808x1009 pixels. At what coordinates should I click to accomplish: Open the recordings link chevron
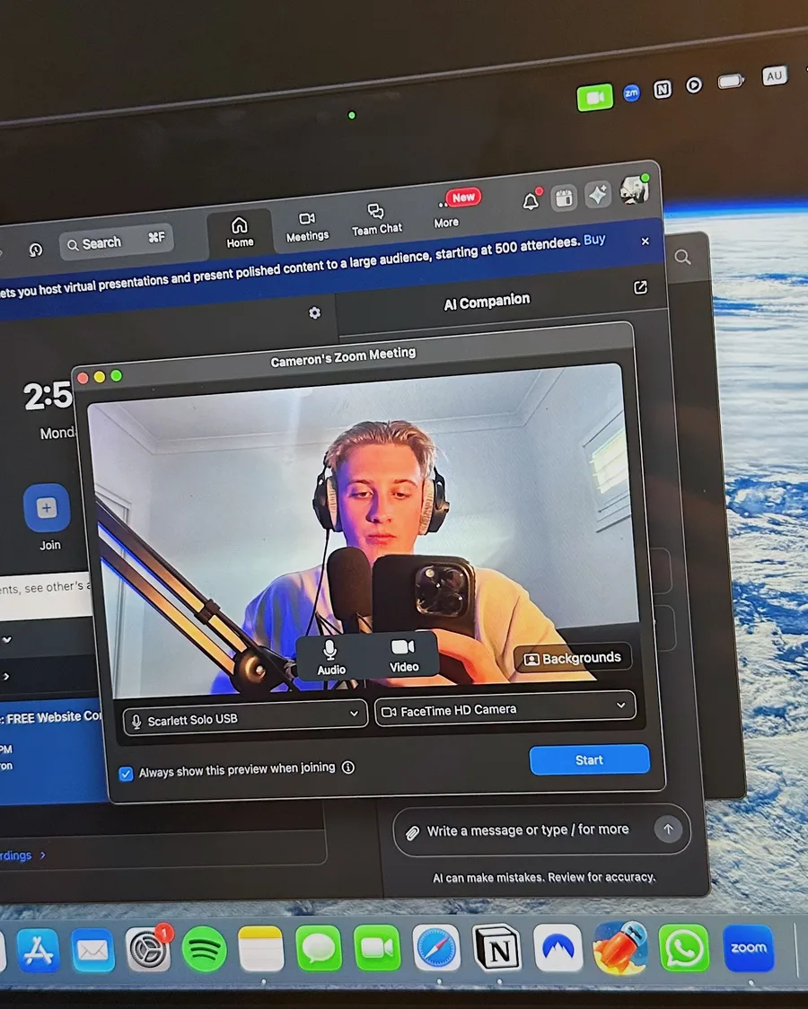tap(43, 855)
